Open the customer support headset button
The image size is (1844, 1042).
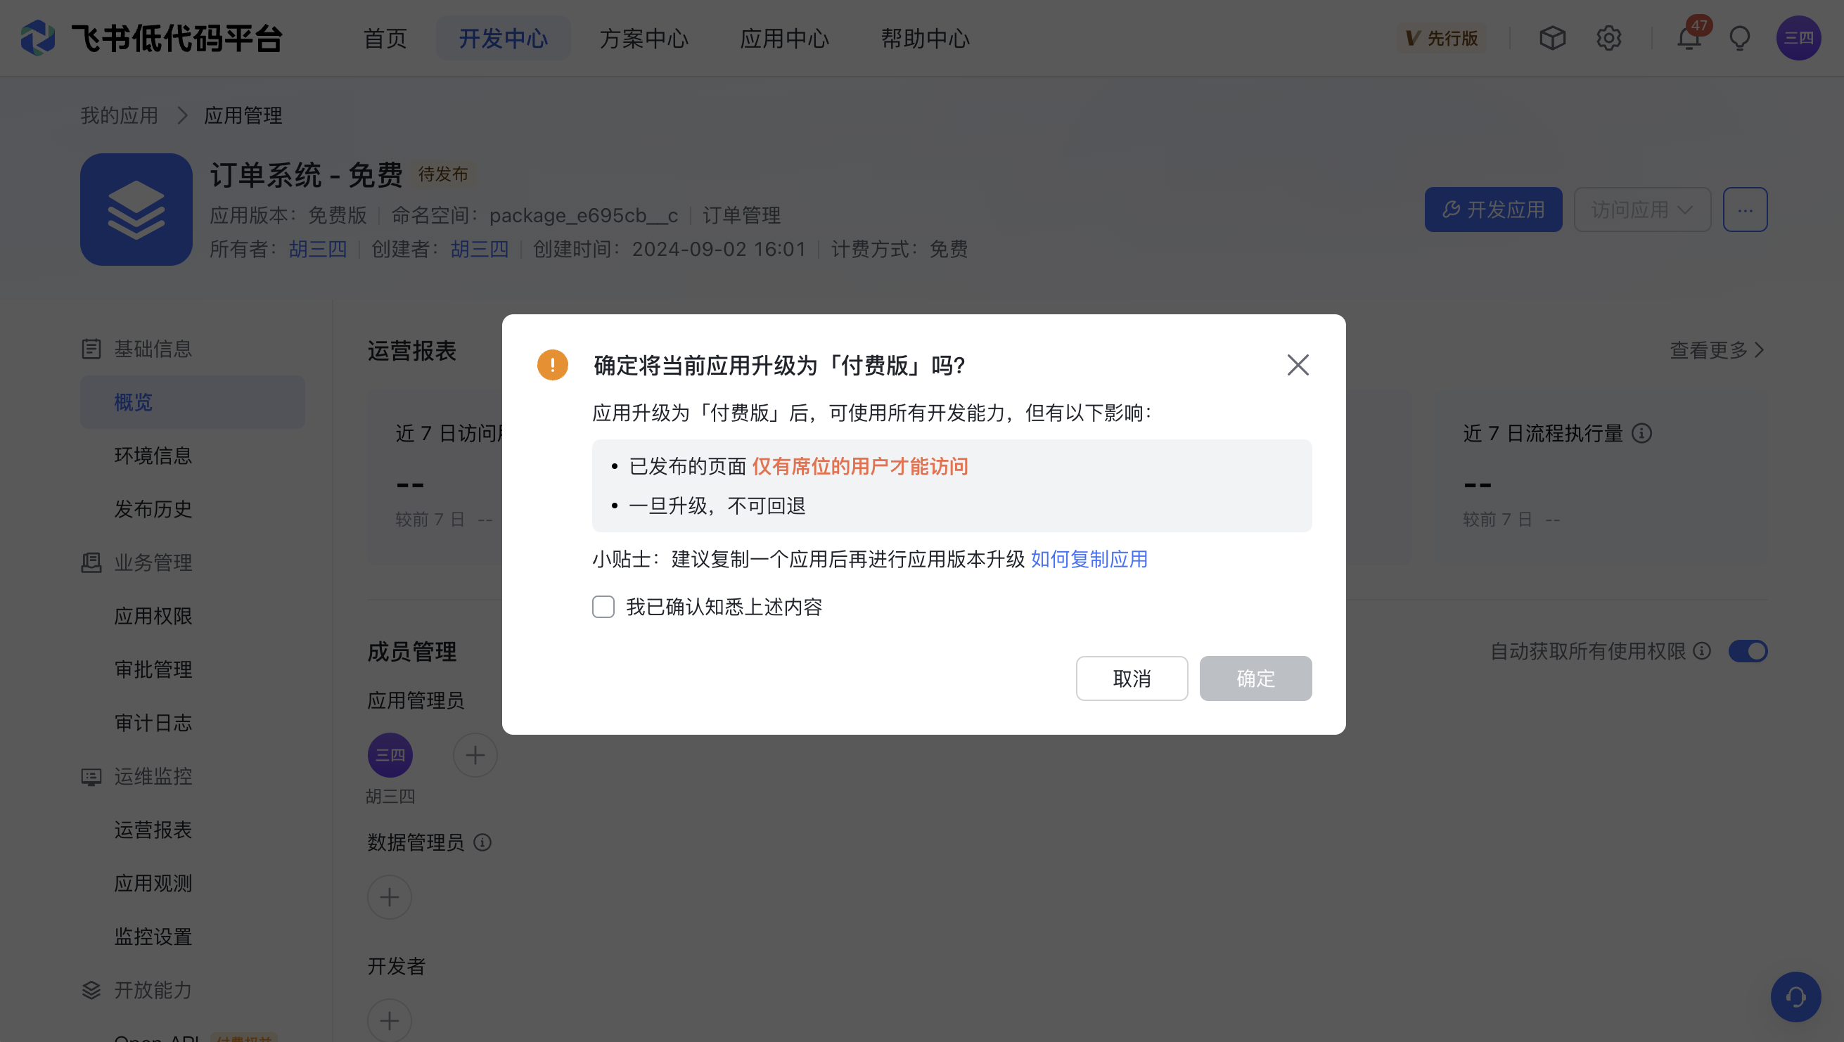pyautogui.click(x=1795, y=996)
